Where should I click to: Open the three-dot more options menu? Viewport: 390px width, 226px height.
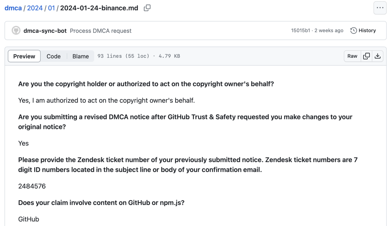click(x=380, y=8)
